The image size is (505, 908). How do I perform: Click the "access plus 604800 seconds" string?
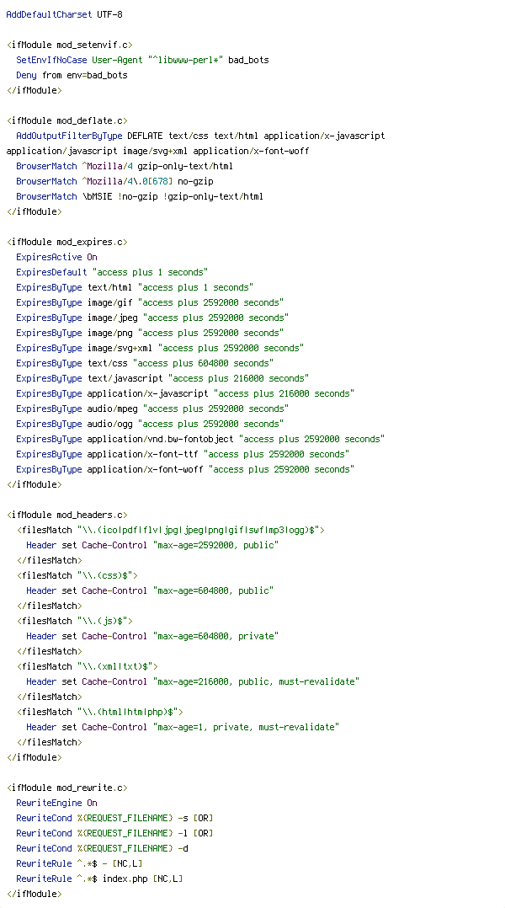tap(203, 363)
